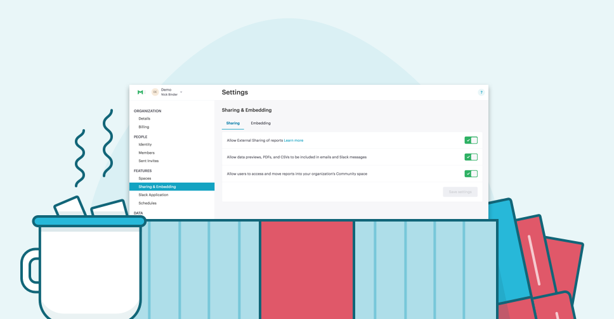Click the green Mode logo icon
Viewport: 614px width, 319px height.
pos(140,92)
